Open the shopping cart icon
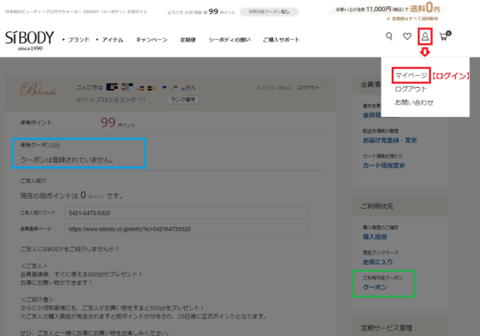Viewport: 480px width, 336px height. pos(445,36)
